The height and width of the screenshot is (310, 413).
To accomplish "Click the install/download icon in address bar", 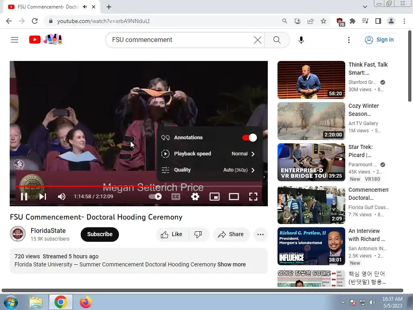I will [298, 21].
